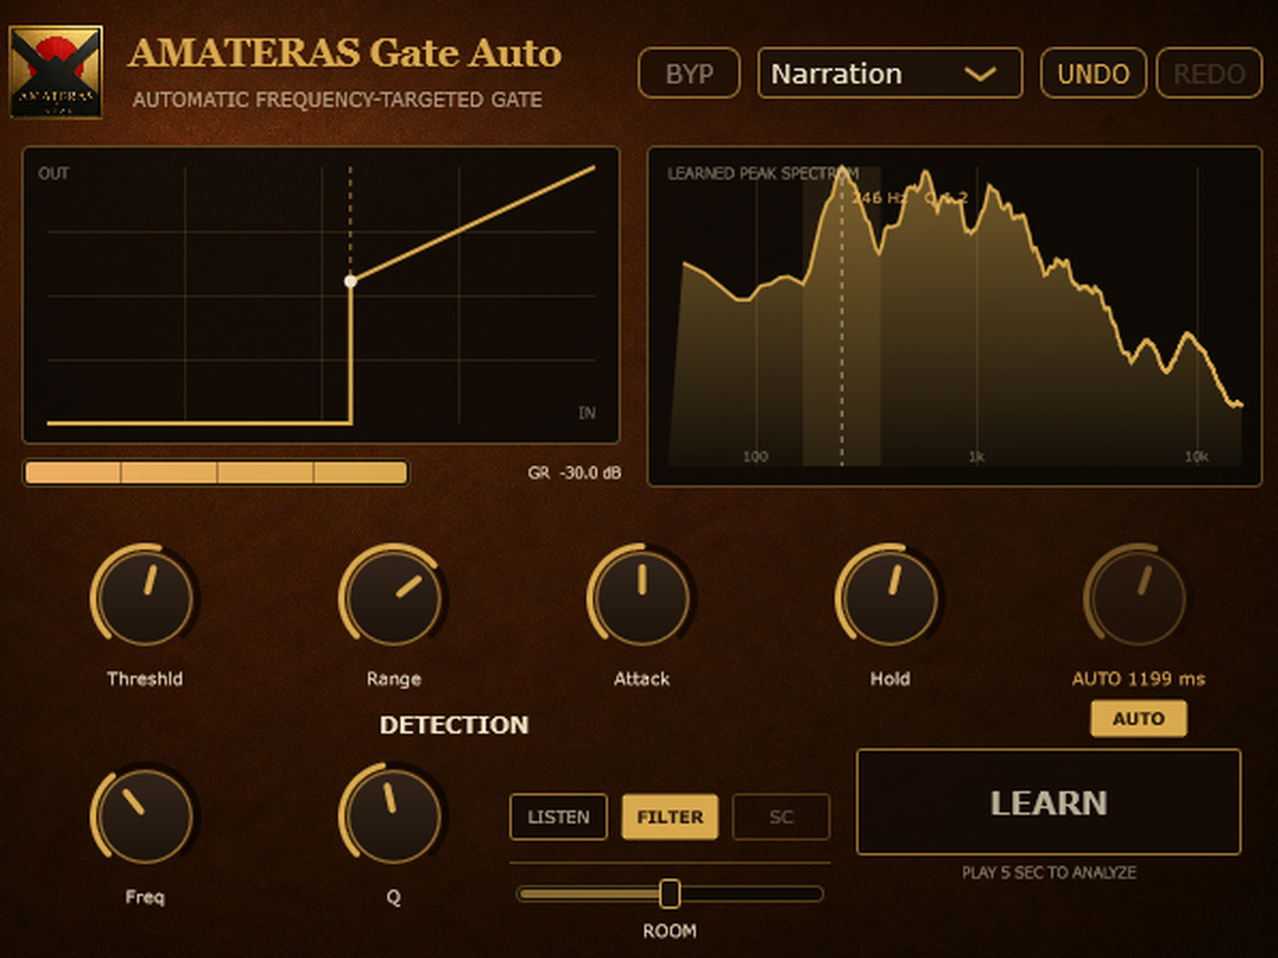1278x958 pixels.
Task: Click the REDO button
Action: [x=1209, y=73]
